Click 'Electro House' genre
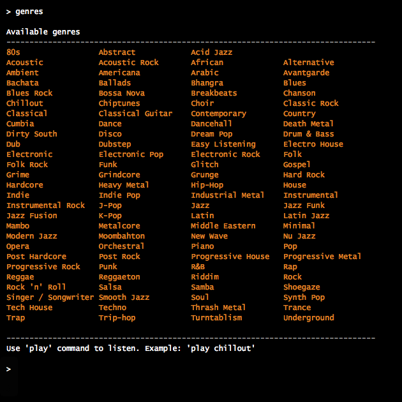This screenshot has height=402, width=402. 313,144
